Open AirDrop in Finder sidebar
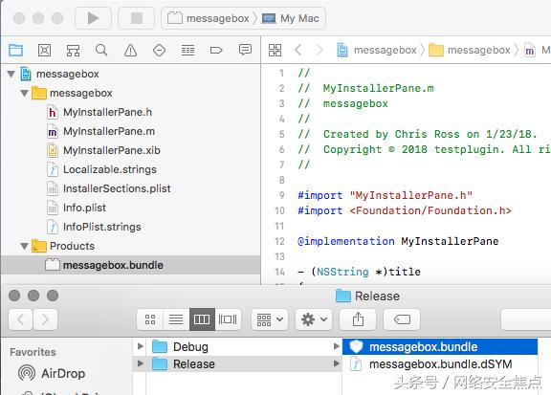Image resolution: width=551 pixels, height=395 pixels. pos(52,373)
